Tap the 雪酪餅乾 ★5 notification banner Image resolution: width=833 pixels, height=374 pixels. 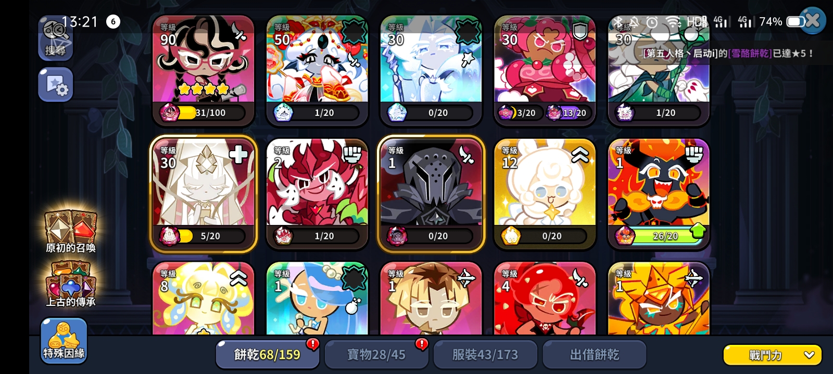[x=728, y=53]
